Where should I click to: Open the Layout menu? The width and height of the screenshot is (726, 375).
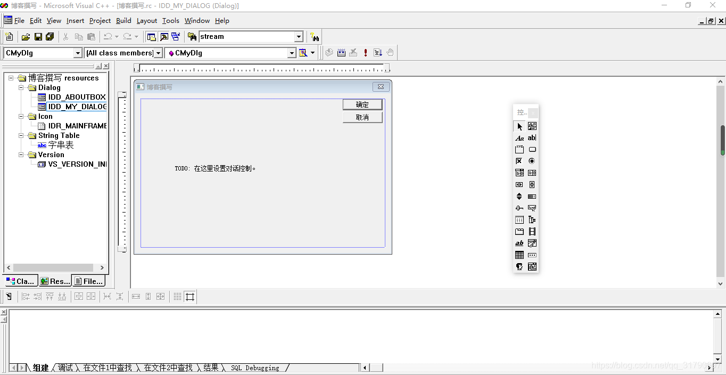coord(147,20)
